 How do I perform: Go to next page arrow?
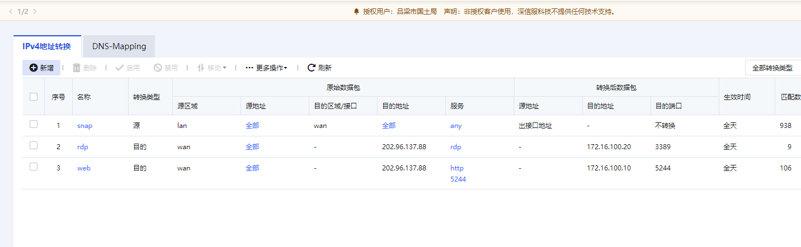pos(35,11)
